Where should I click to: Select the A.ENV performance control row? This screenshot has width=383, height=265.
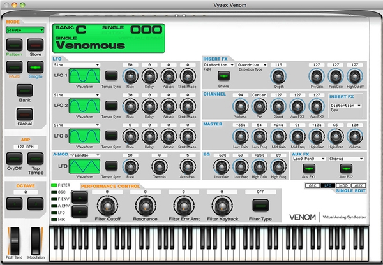click(61, 206)
